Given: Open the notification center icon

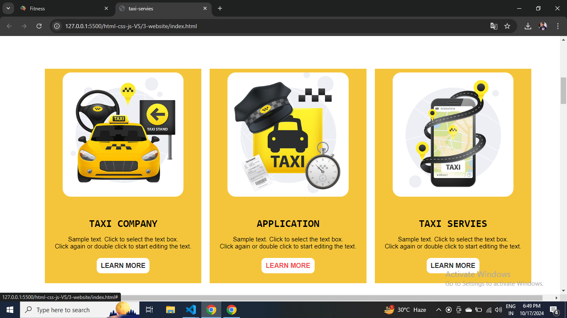Looking at the screenshot, I should pos(554,310).
